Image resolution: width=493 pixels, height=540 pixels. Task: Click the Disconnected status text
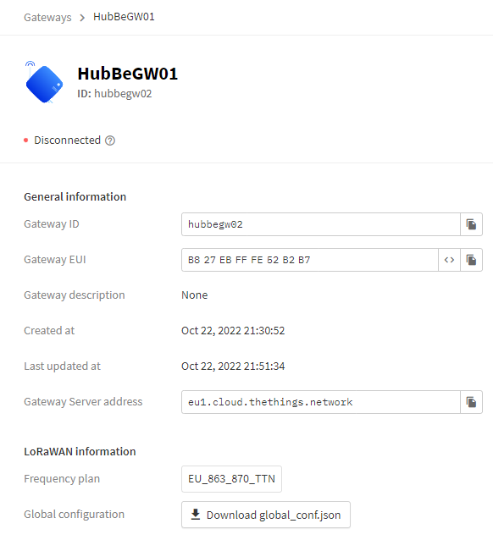tap(67, 141)
